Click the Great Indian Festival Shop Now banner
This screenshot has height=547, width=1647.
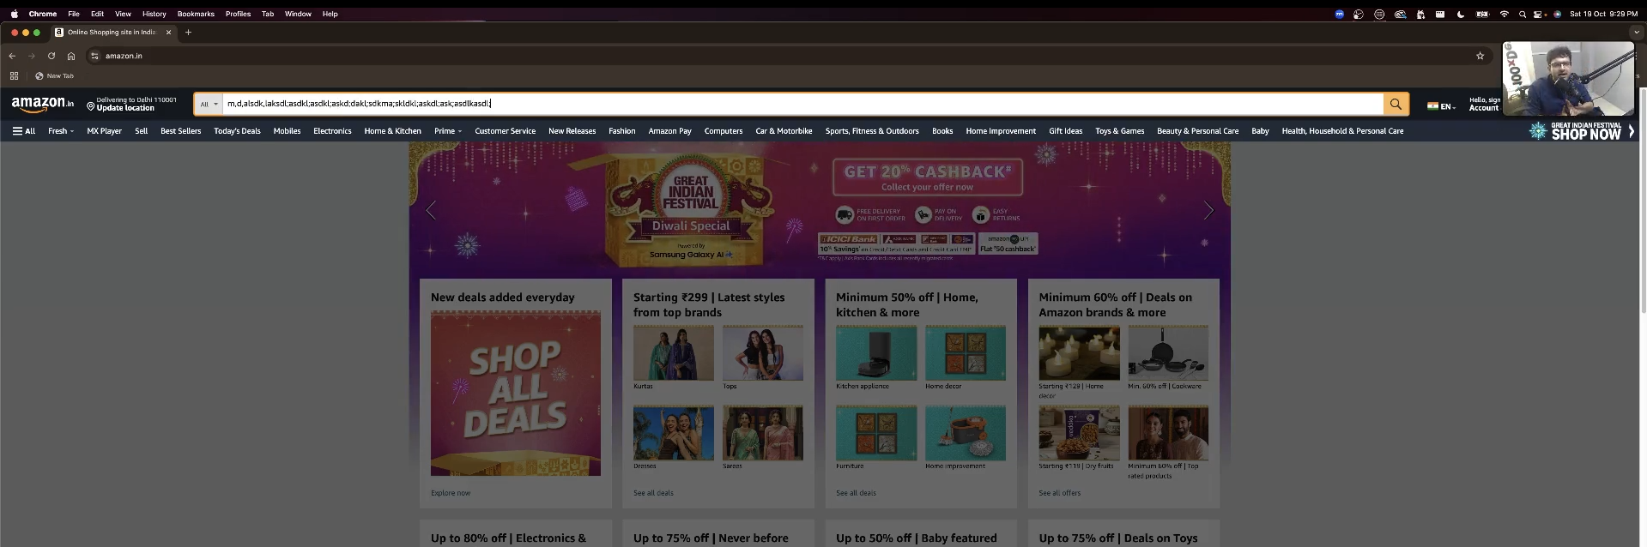click(1581, 130)
